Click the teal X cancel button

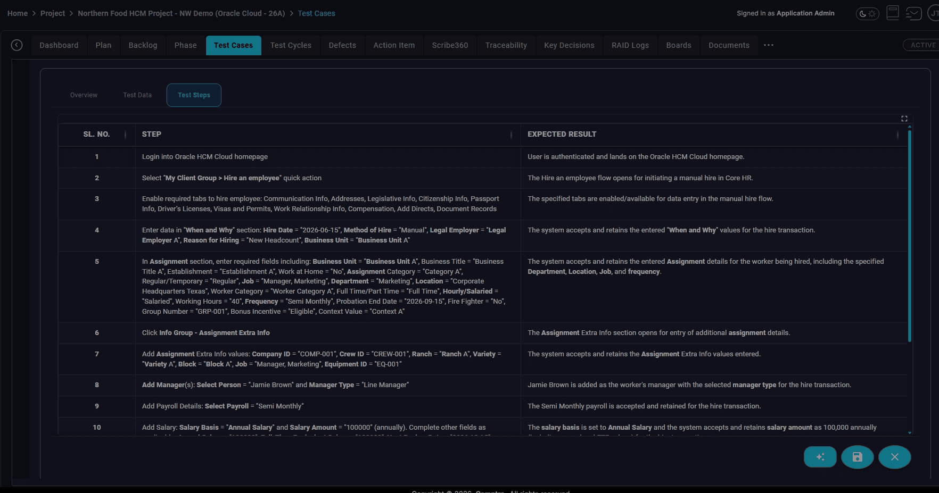pos(895,457)
